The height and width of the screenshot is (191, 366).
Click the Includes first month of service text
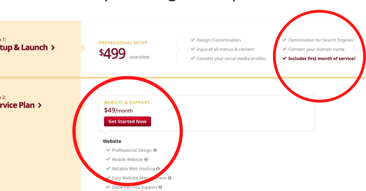tap(322, 58)
